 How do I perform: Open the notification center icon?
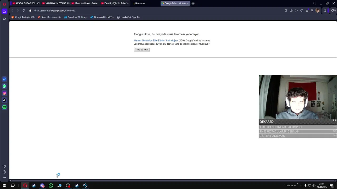(331, 186)
